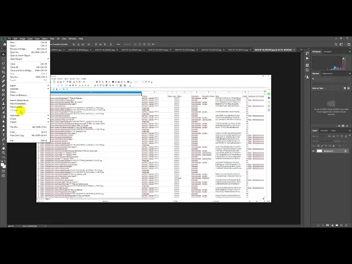The height and width of the screenshot is (264, 352).
Task: Select the History Brush tool
Action: [3, 108]
